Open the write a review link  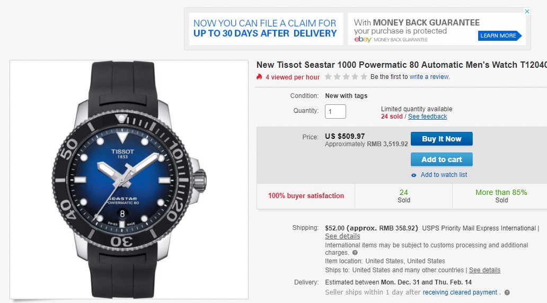[x=429, y=77]
